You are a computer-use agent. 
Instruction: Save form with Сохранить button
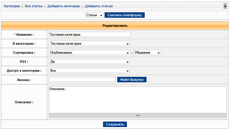(115, 124)
